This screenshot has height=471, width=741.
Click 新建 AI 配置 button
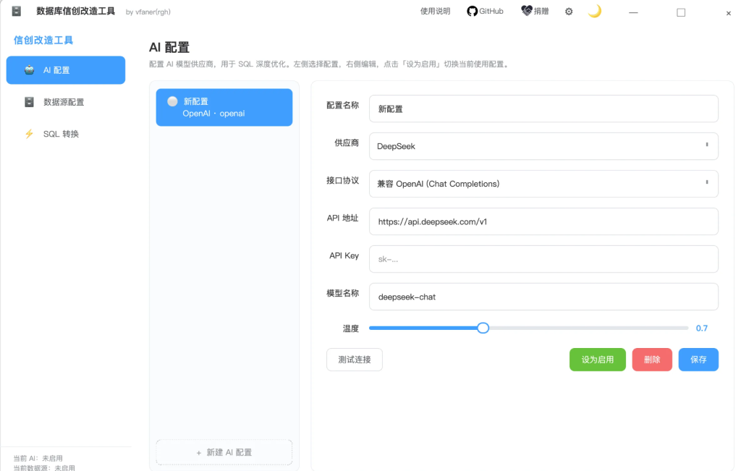point(224,452)
